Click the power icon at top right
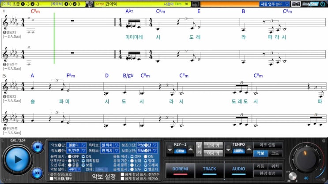 pos(323,4)
